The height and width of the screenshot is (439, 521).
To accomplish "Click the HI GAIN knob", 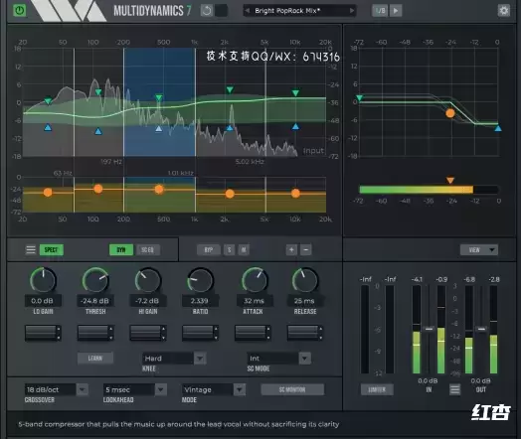I will pos(148,280).
